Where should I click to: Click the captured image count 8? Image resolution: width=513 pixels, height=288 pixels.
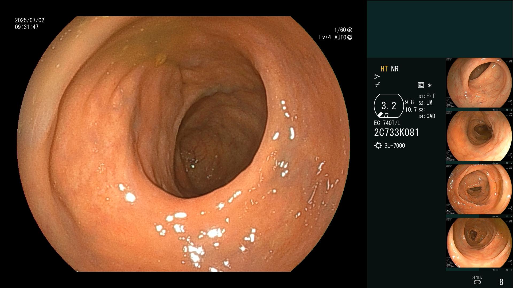pos(501,282)
